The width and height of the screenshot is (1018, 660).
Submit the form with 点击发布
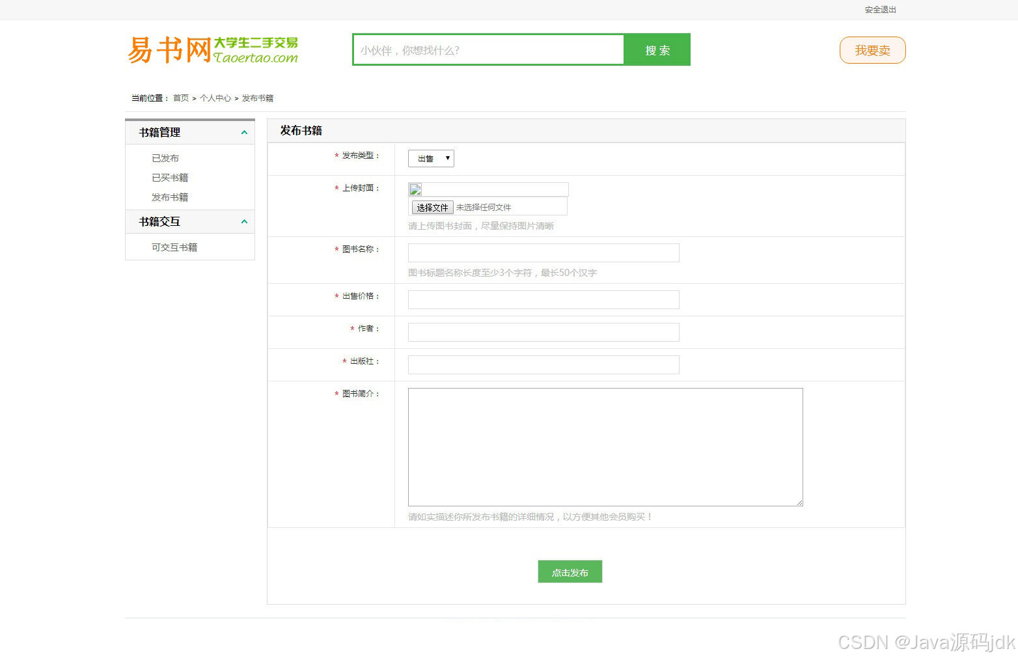tap(570, 572)
